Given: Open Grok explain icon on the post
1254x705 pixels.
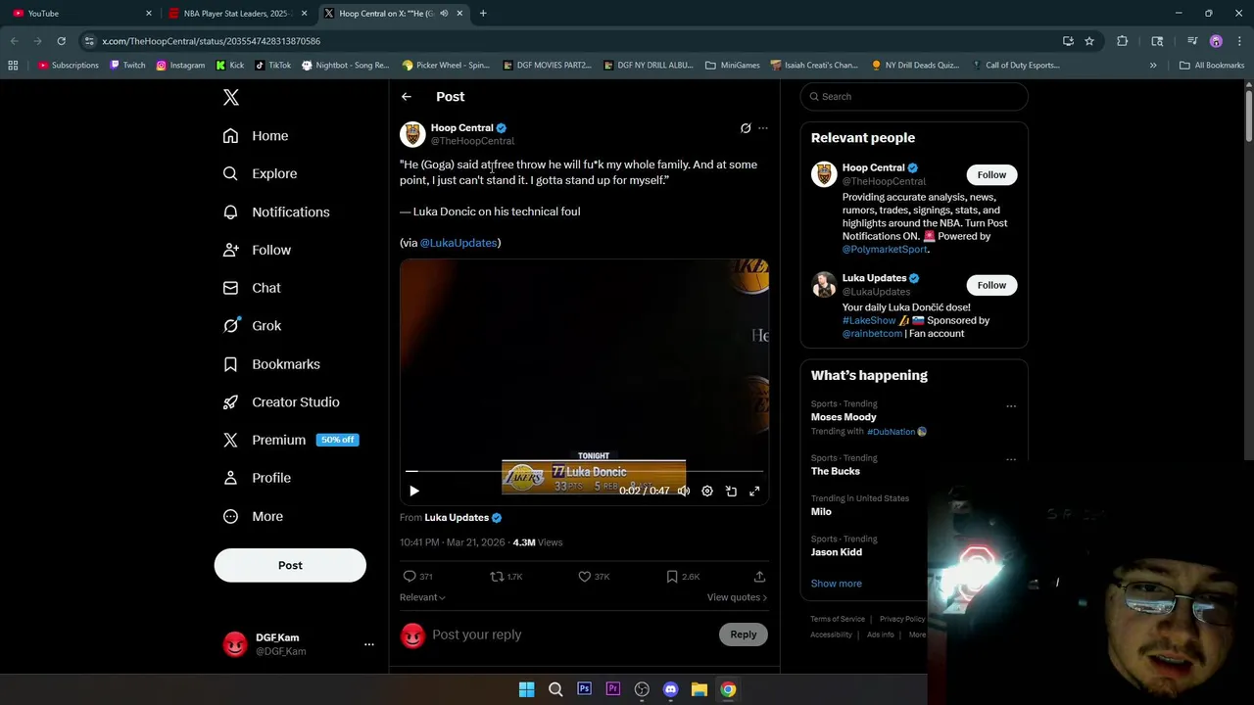Looking at the screenshot, I should [746, 128].
